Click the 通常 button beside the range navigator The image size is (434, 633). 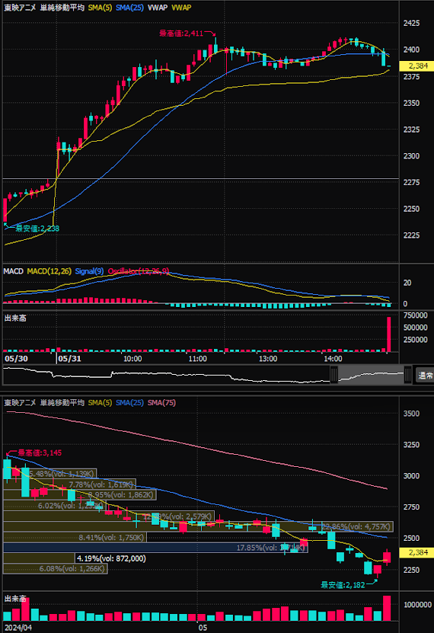425,376
